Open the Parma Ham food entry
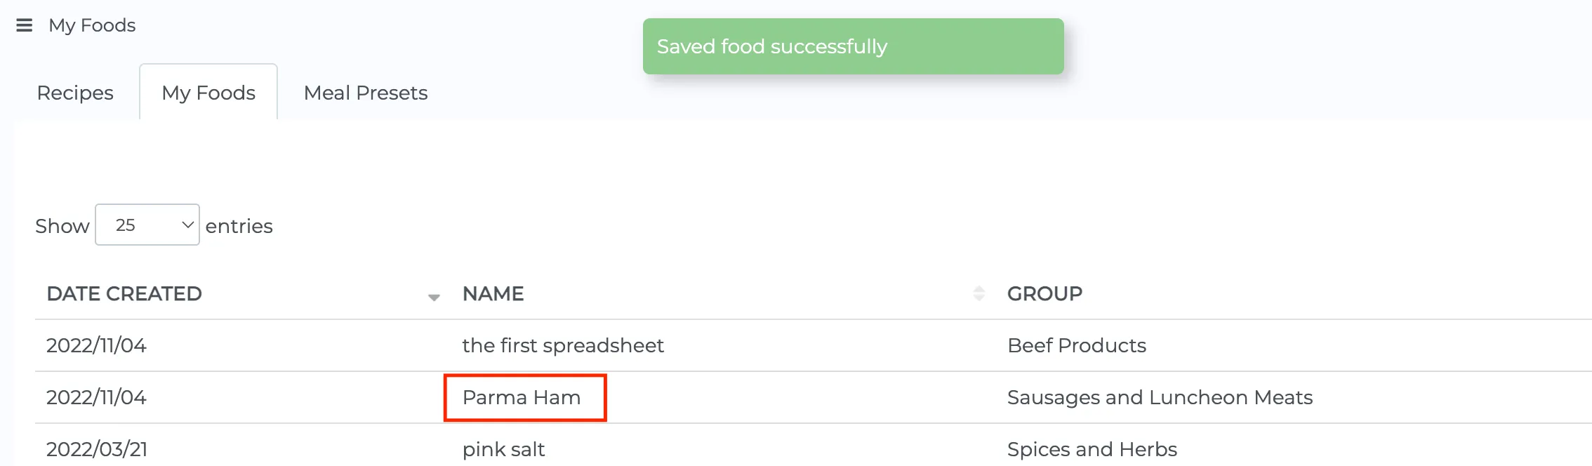The height and width of the screenshot is (466, 1592). point(522,397)
